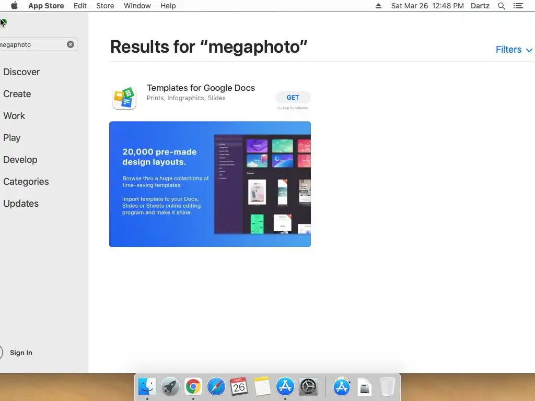This screenshot has height=401, width=535.
Task: Go to the Updates section
Action: [21, 203]
